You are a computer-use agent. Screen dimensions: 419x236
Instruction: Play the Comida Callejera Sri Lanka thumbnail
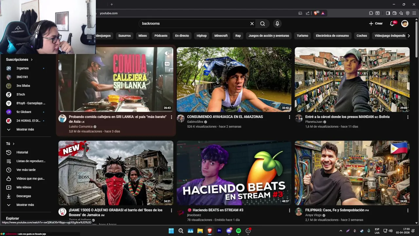[116, 80]
